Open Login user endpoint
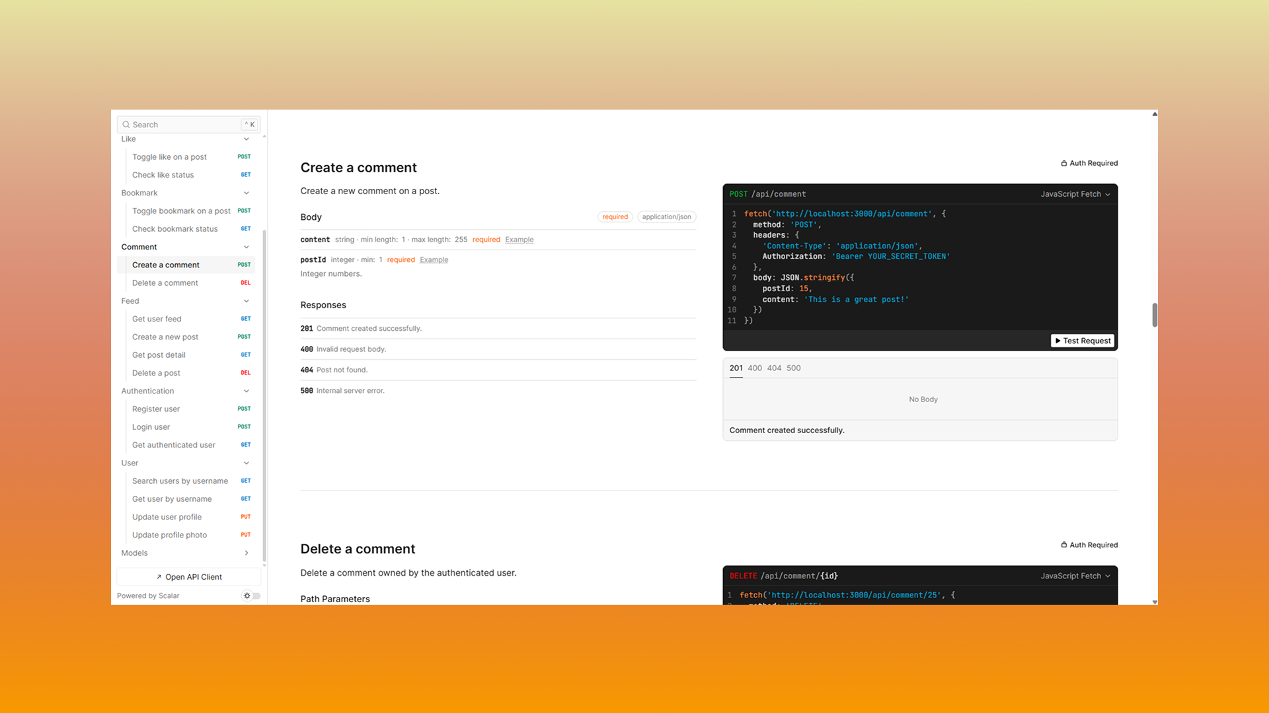The image size is (1269, 713). point(186,427)
